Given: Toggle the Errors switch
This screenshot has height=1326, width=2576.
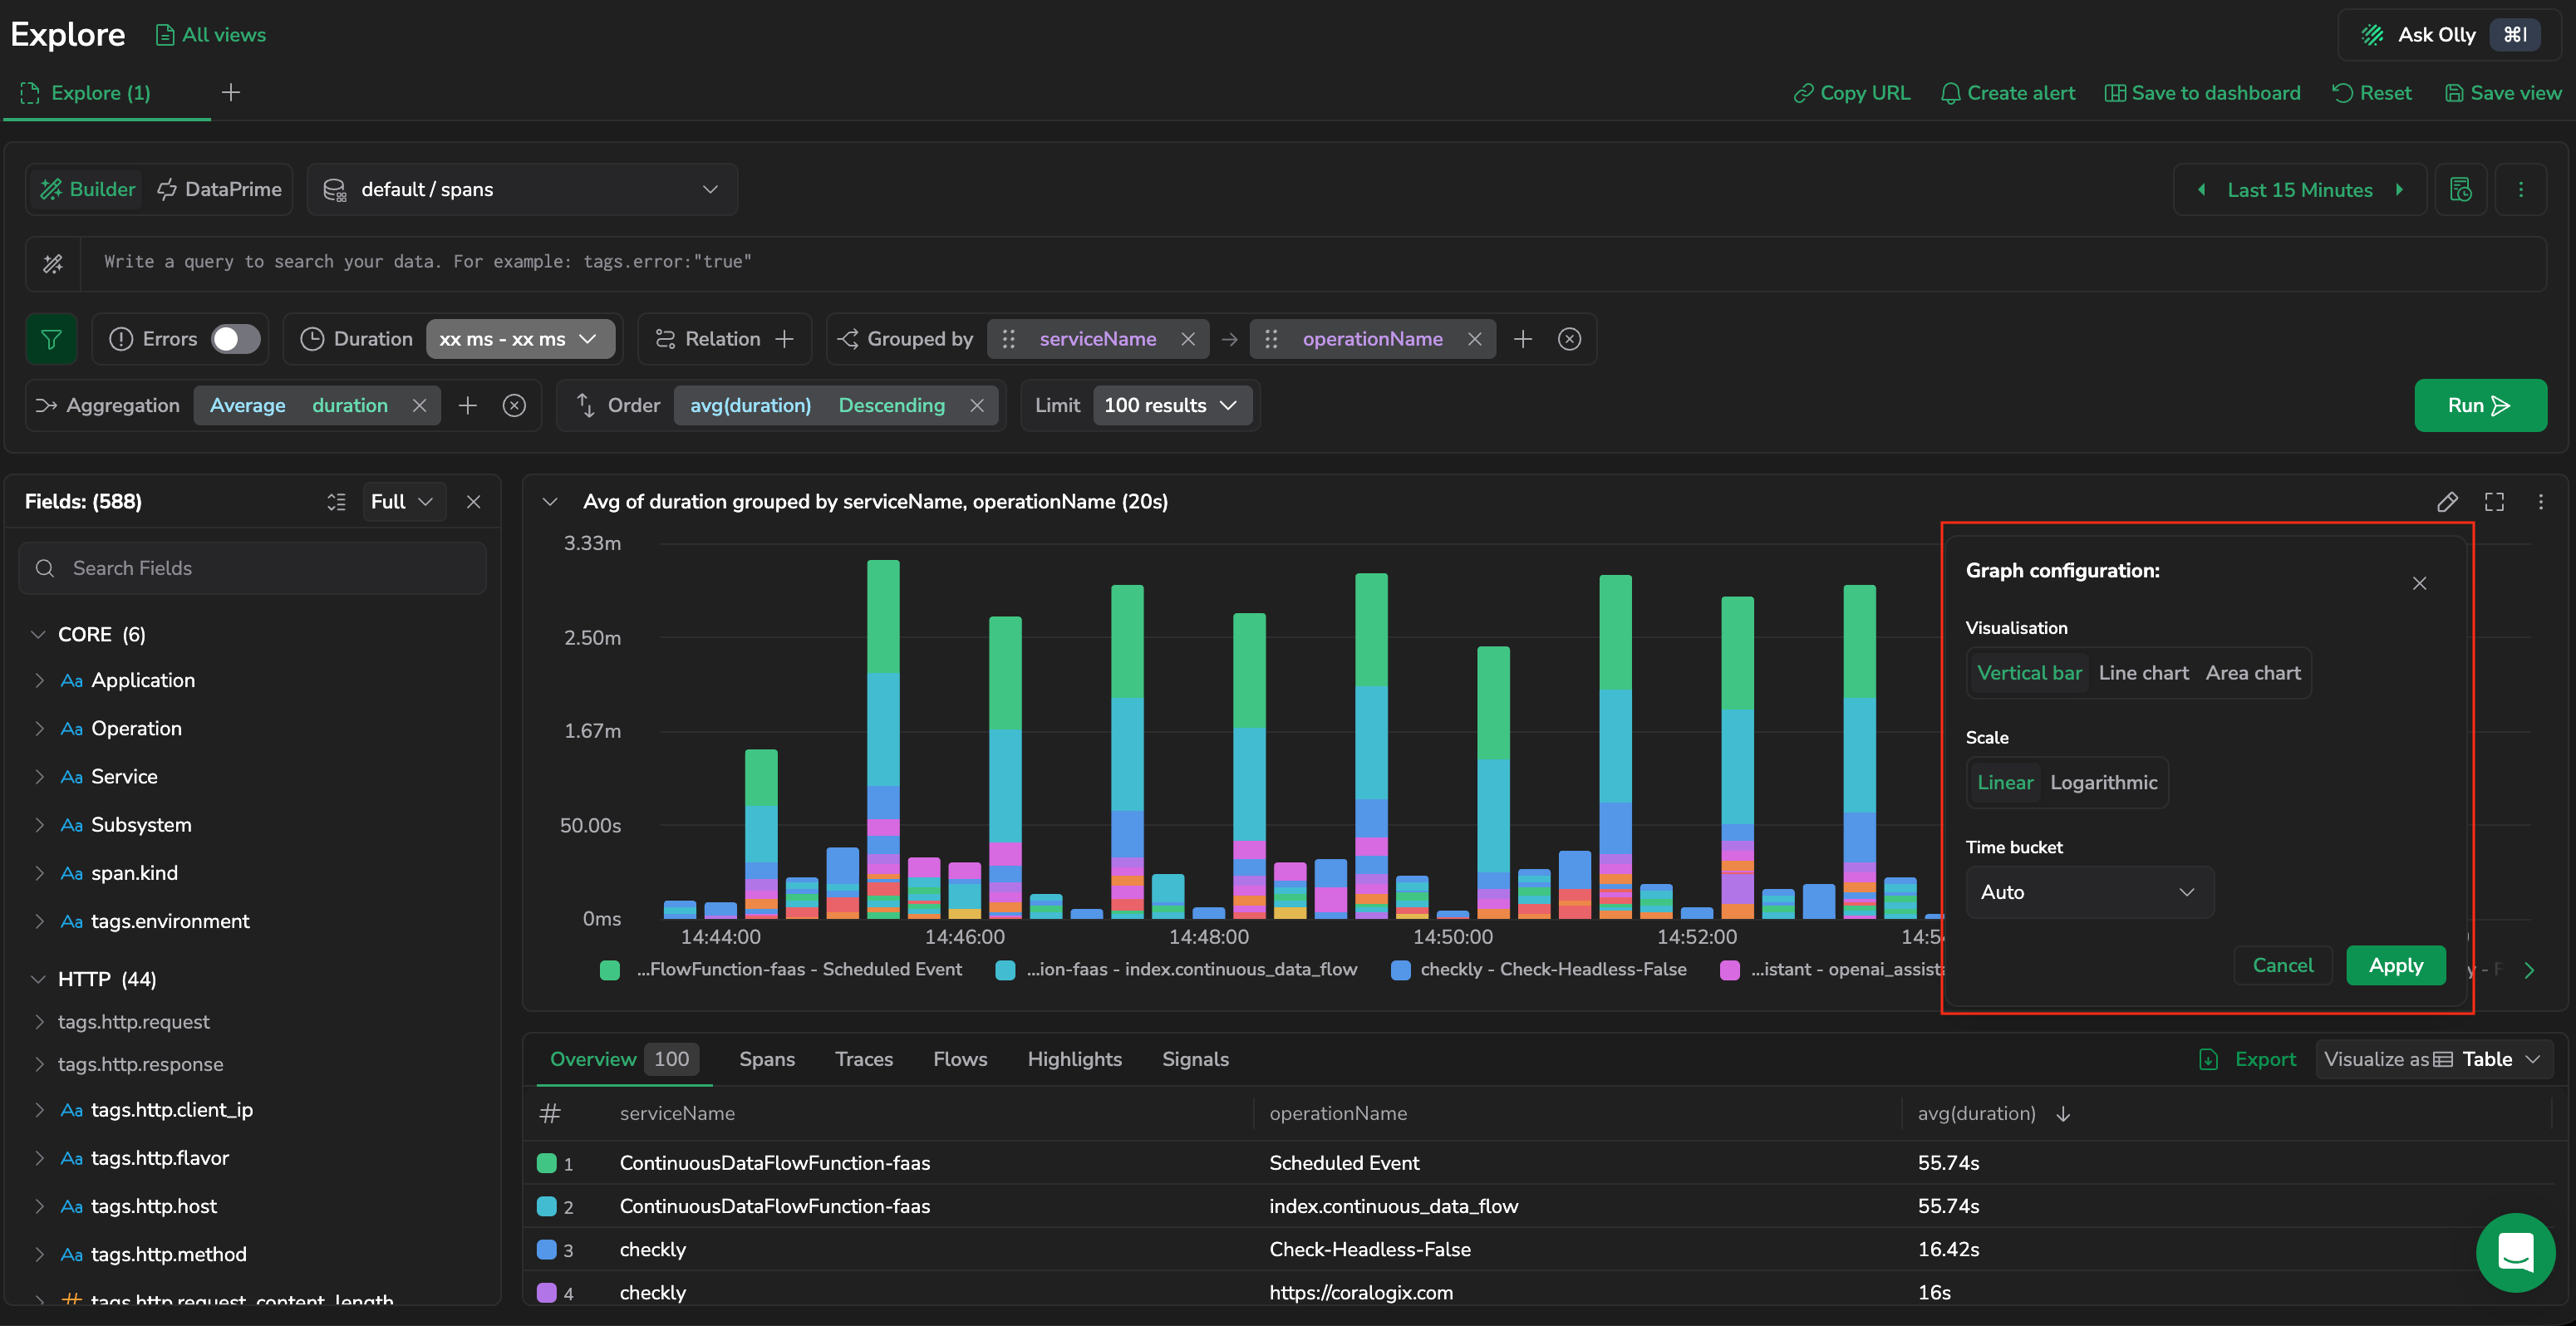Looking at the screenshot, I should point(236,339).
